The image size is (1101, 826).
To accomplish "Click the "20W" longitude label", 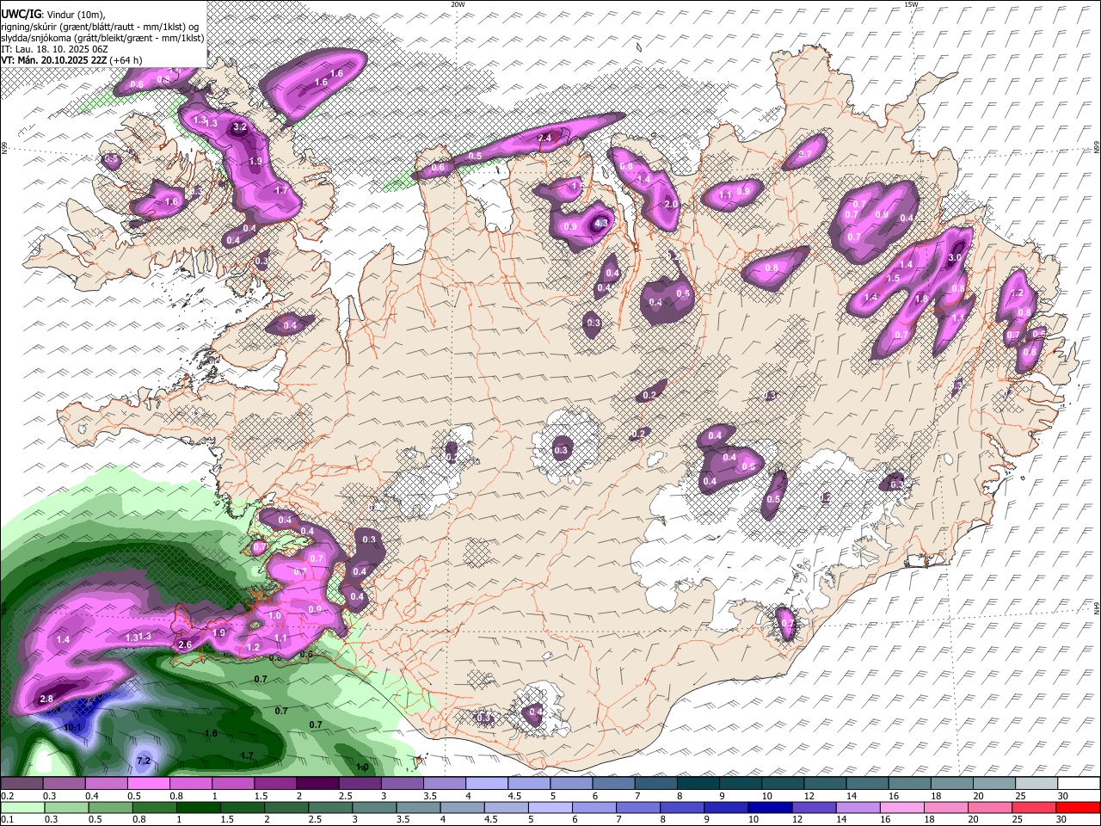I will click(458, 4).
